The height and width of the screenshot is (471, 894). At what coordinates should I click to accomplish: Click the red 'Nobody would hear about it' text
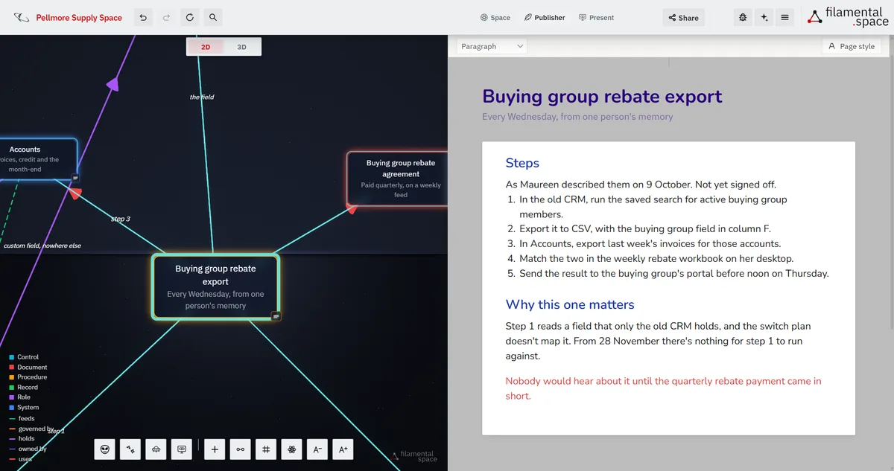coord(663,388)
